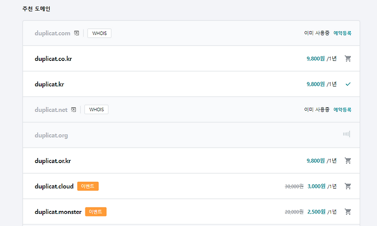The image size is (377, 226).
Task: Click 9,800원 price of duplicat.co.kr
Action: click(316, 58)
